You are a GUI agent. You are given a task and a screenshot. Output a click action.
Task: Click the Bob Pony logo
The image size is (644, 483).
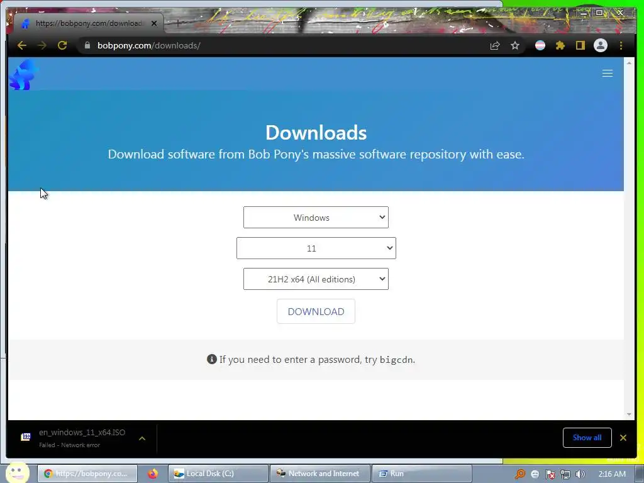point(24,74)
